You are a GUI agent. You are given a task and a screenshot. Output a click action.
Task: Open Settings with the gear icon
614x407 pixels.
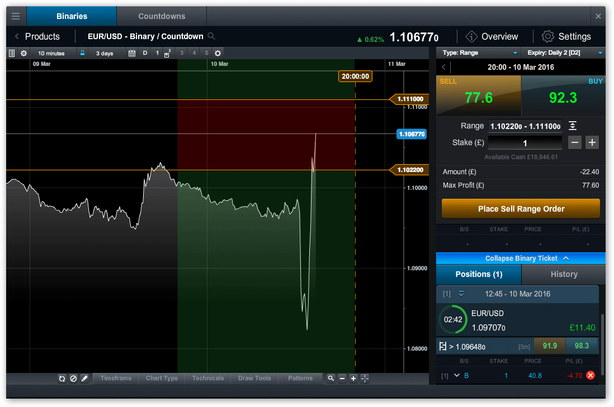pos(548,36)
